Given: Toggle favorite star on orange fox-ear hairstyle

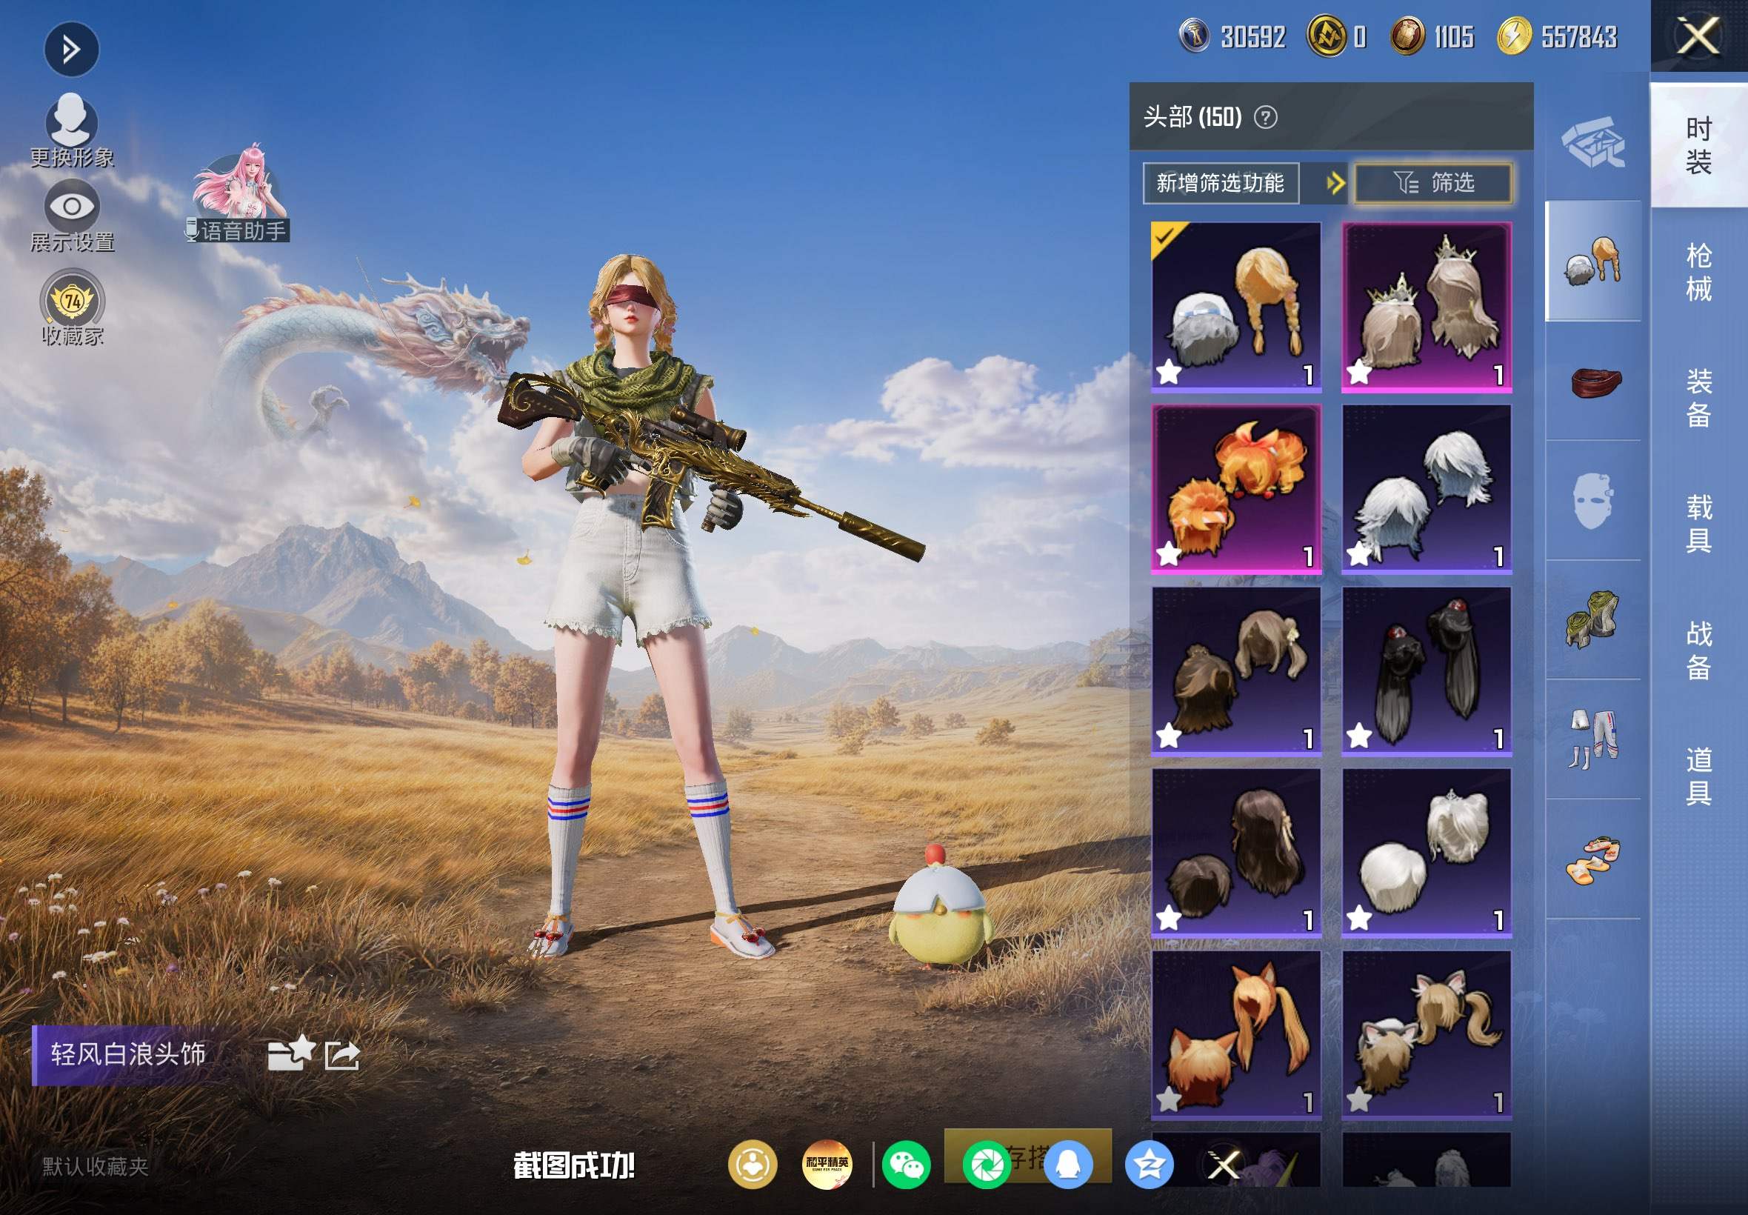Looking at the screenshot, I should point(1169,1099).
